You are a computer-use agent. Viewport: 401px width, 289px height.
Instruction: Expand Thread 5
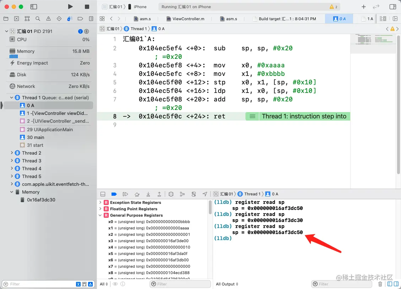point(11,176)
